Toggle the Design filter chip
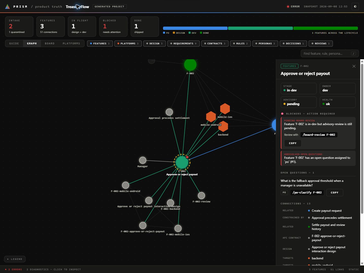 [x=154, y=44]
